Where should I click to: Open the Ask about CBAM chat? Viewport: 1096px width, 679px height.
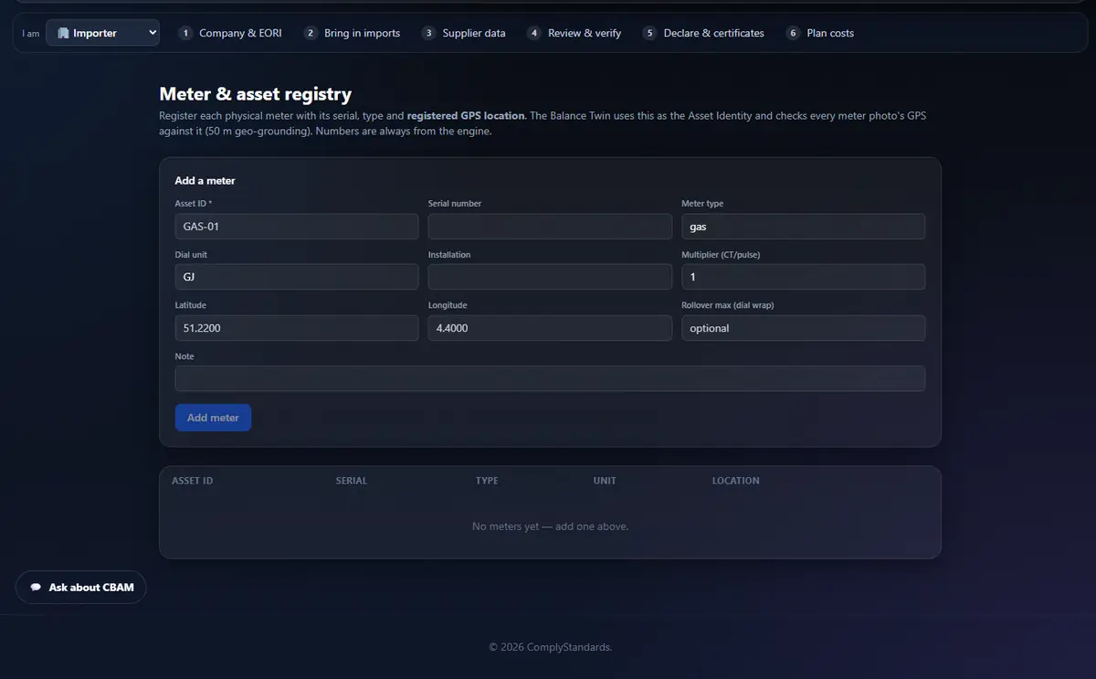tap(81, 588)
